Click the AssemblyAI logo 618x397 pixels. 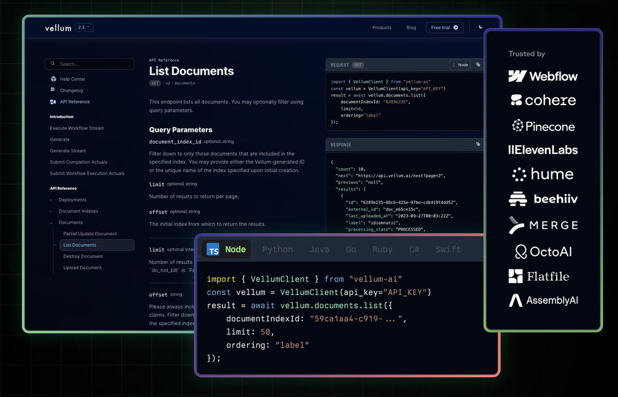click(x=543, y=301)
